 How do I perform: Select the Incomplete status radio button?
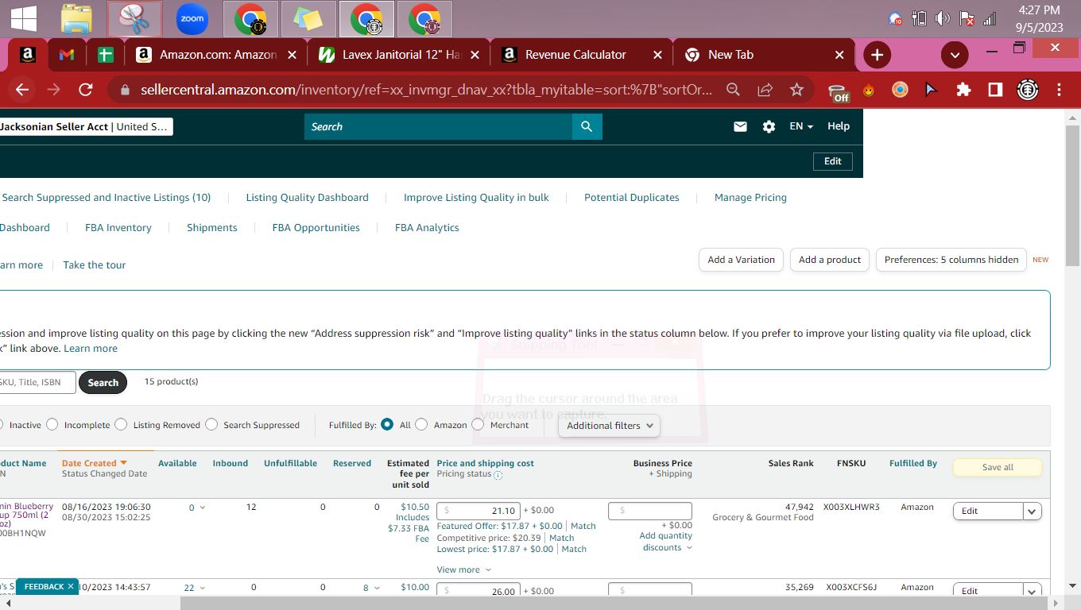(52, 425)
